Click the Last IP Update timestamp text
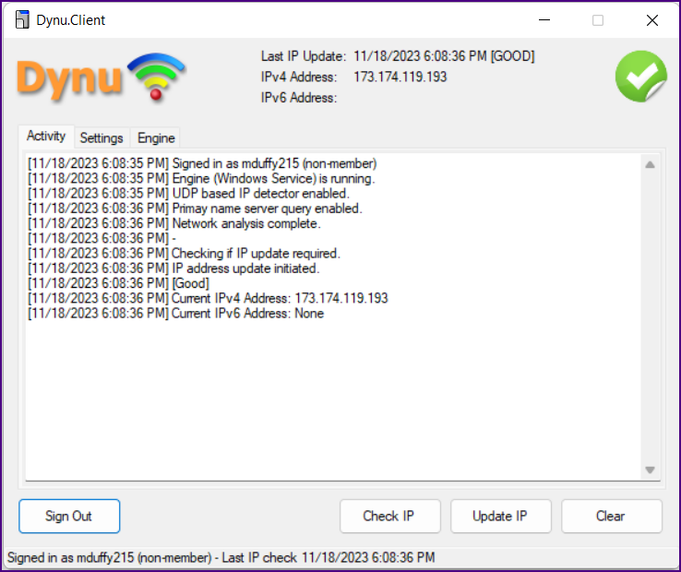 (444, 56)
